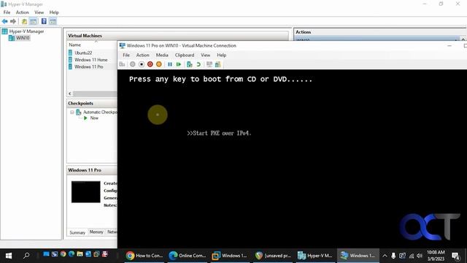Show hidden system tray icons
This screenshot has width=467, height=263.
click(x=385, y=256)
